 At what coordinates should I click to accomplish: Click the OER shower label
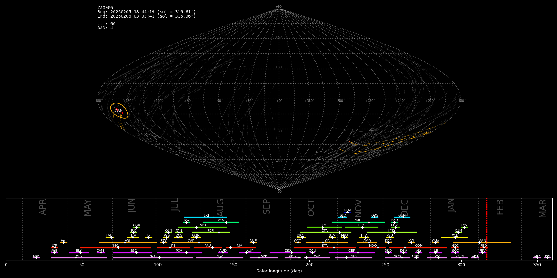[x=352, y=251]
